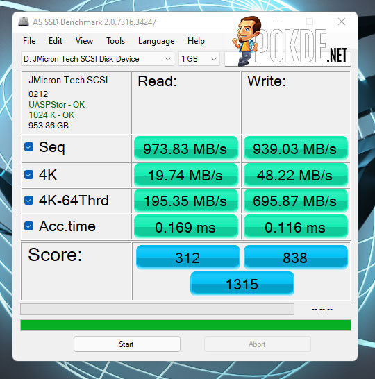375x379 pixels.
Task: Click the gray current-test progress bar
Action: tap(158, 309)
